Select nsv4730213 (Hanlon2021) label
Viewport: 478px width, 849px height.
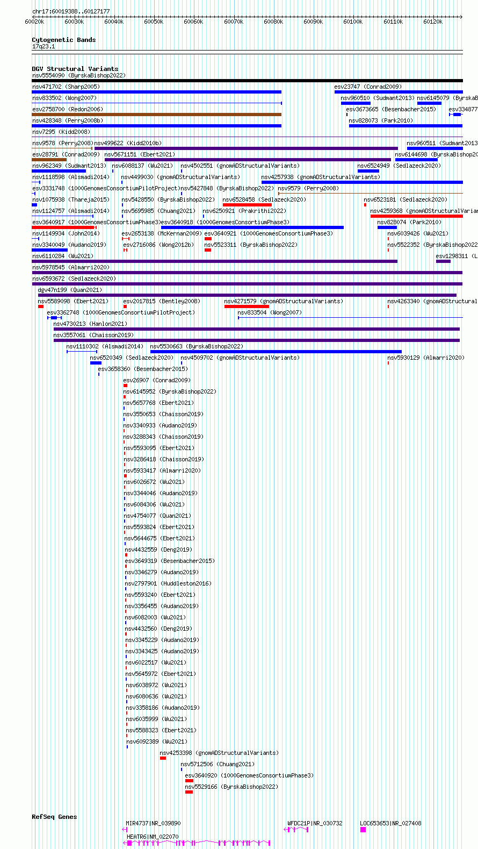click(90, 324)
